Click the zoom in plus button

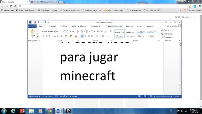point(172,96)
